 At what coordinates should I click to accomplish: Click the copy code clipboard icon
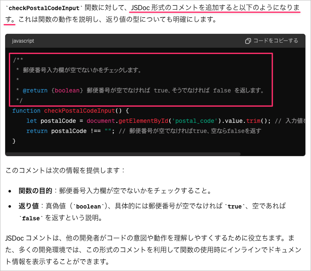(x=248, y=41)
